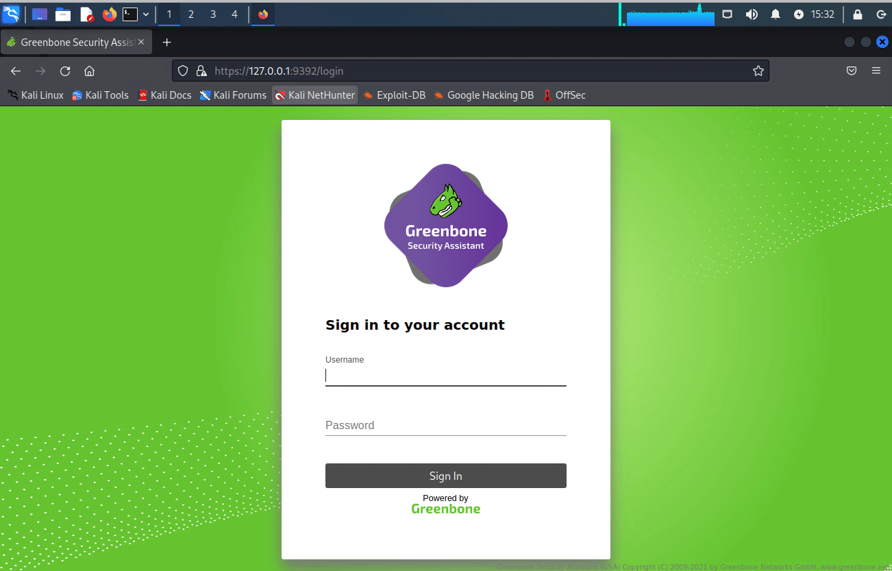Expand the terminal launcher dropdown arrow
892x571 pixels.
pos(146,14)
